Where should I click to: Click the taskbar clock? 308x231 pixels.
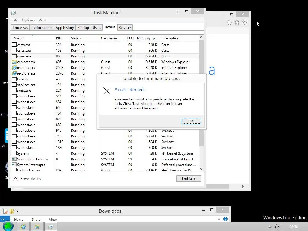pyautogui.click(x=294, y=227)
